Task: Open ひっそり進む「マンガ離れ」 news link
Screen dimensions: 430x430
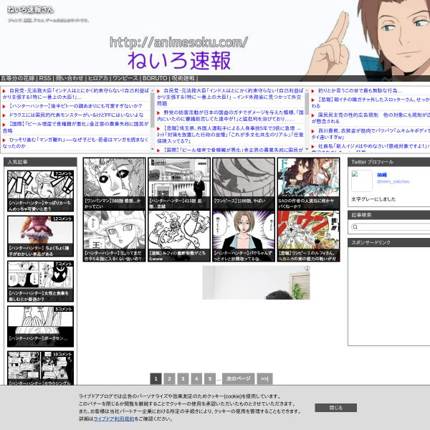Action: tap(76, 143)
